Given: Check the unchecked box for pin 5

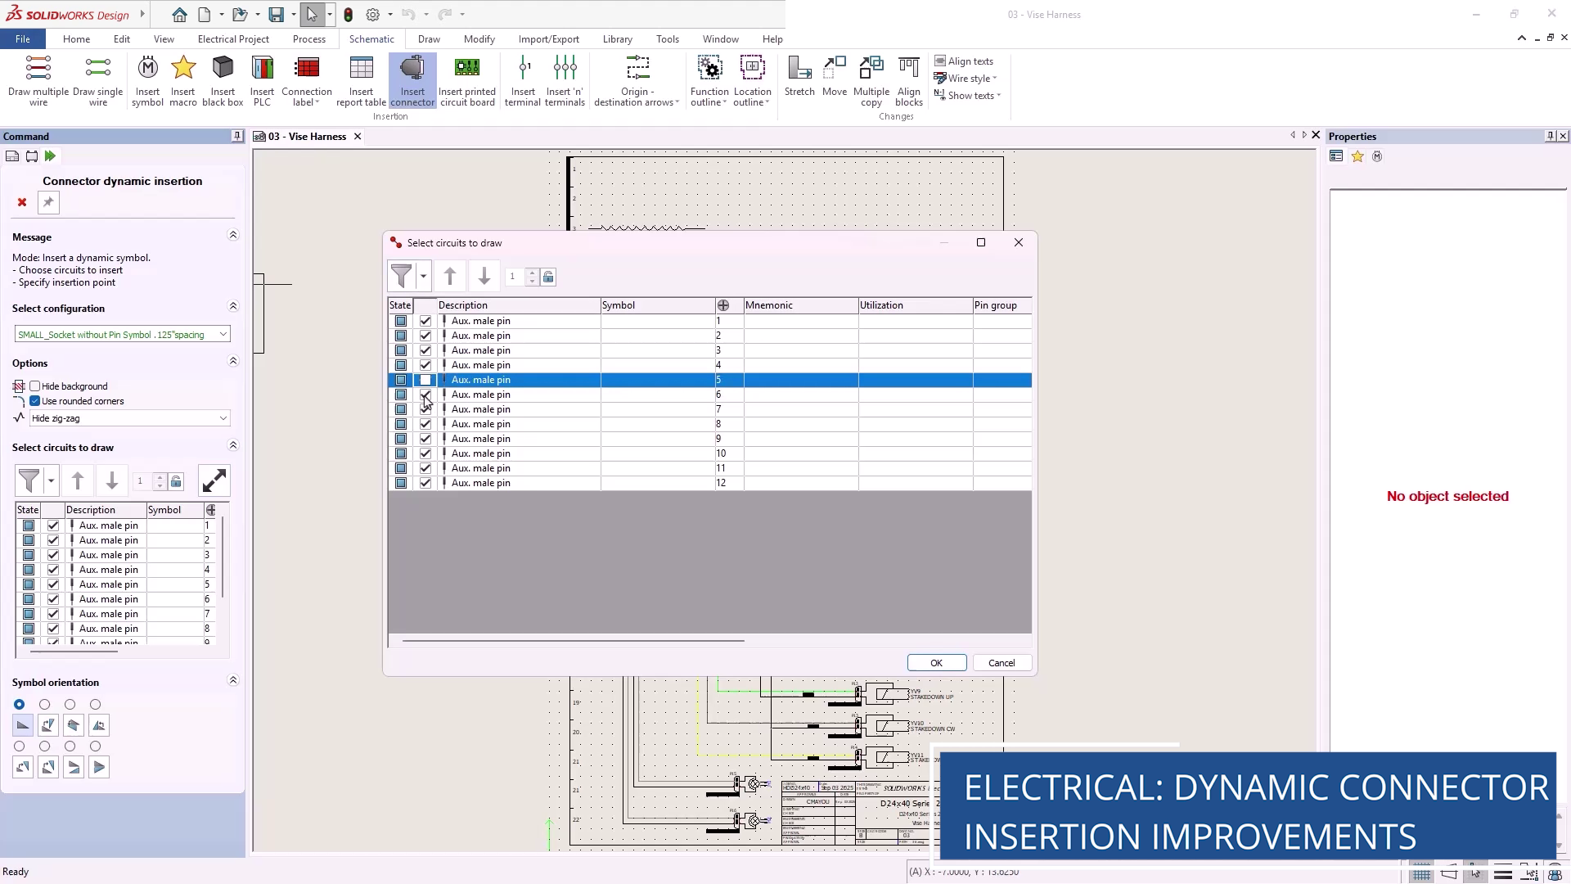Looking at the screenshot, I should pos(425,380).
